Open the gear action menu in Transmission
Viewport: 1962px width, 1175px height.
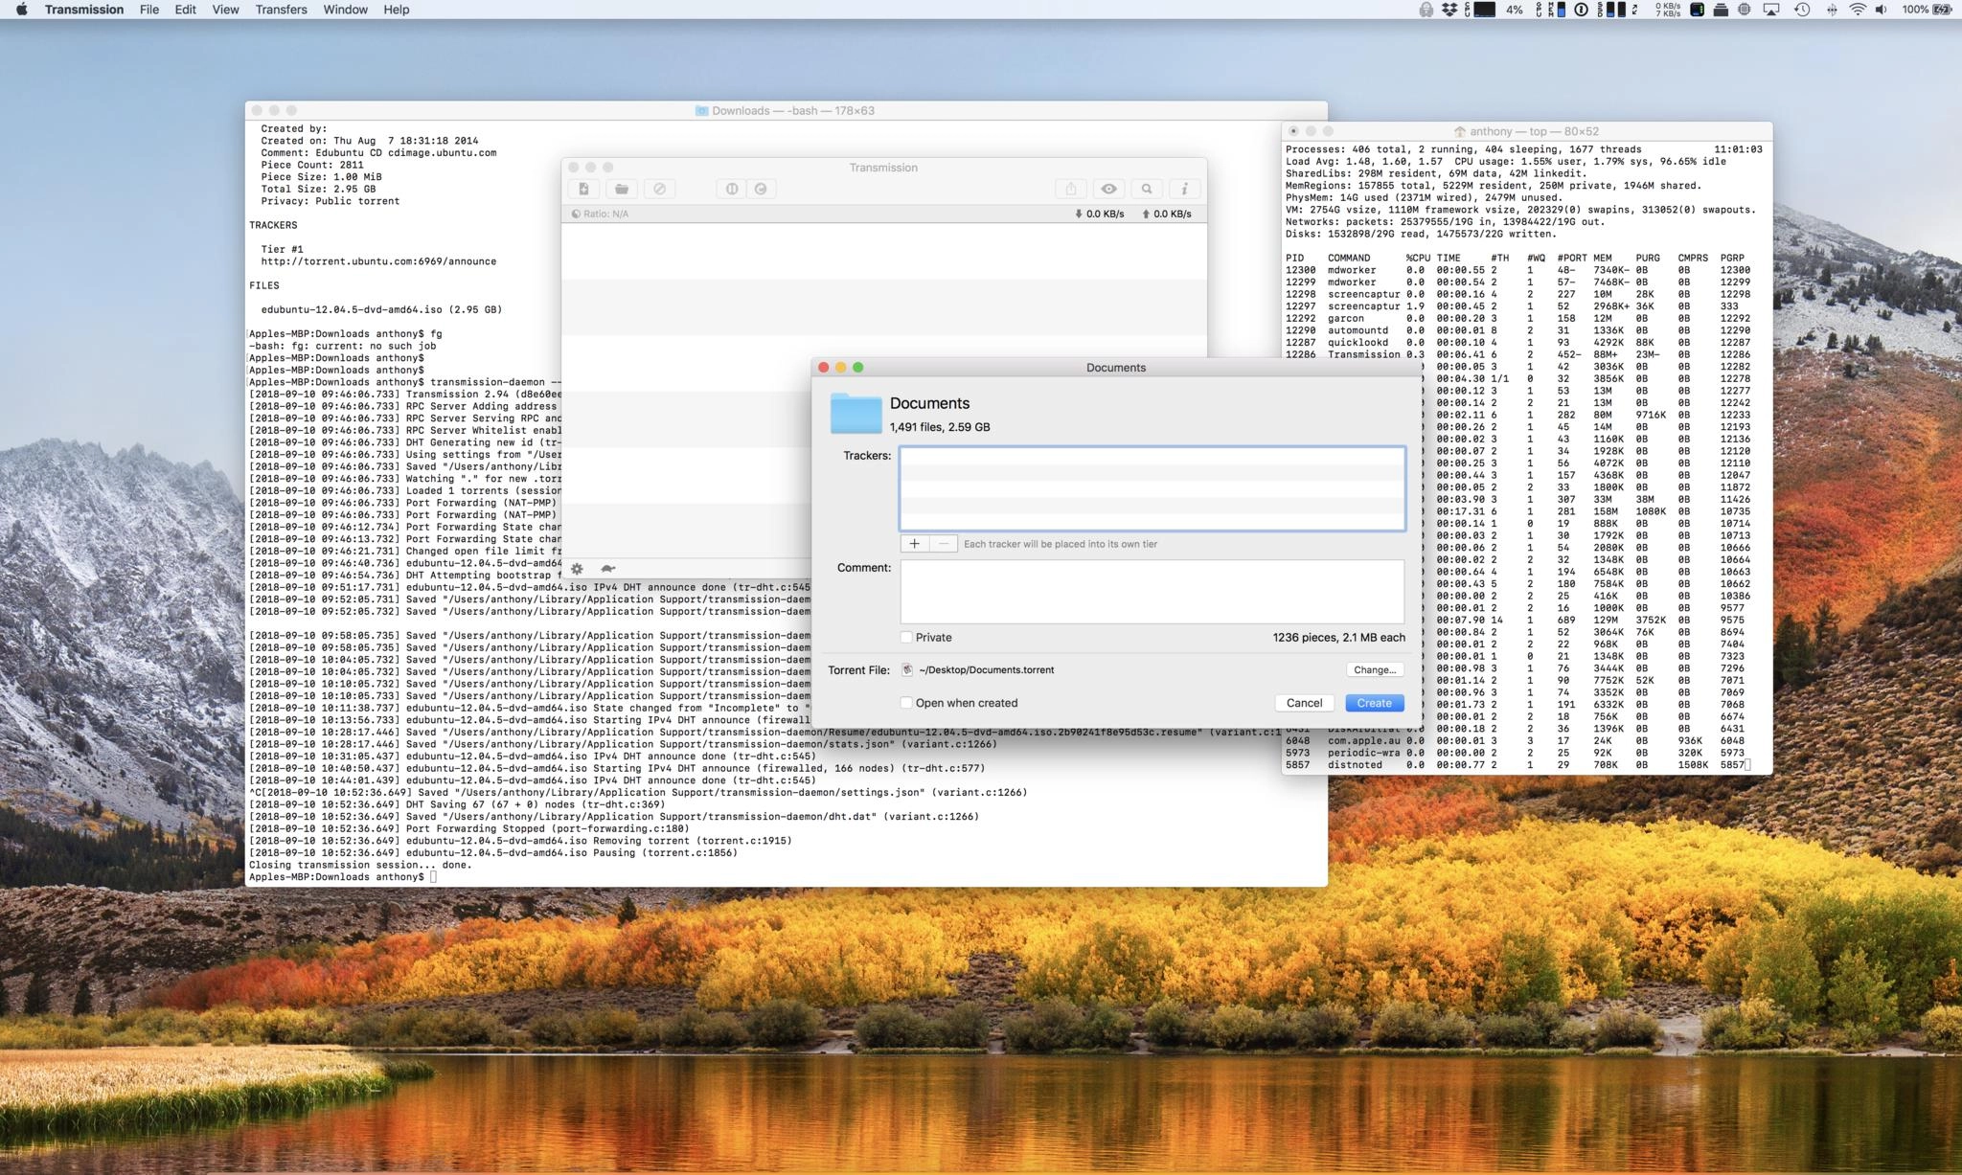pyautogui.click(x=577, y=569)
